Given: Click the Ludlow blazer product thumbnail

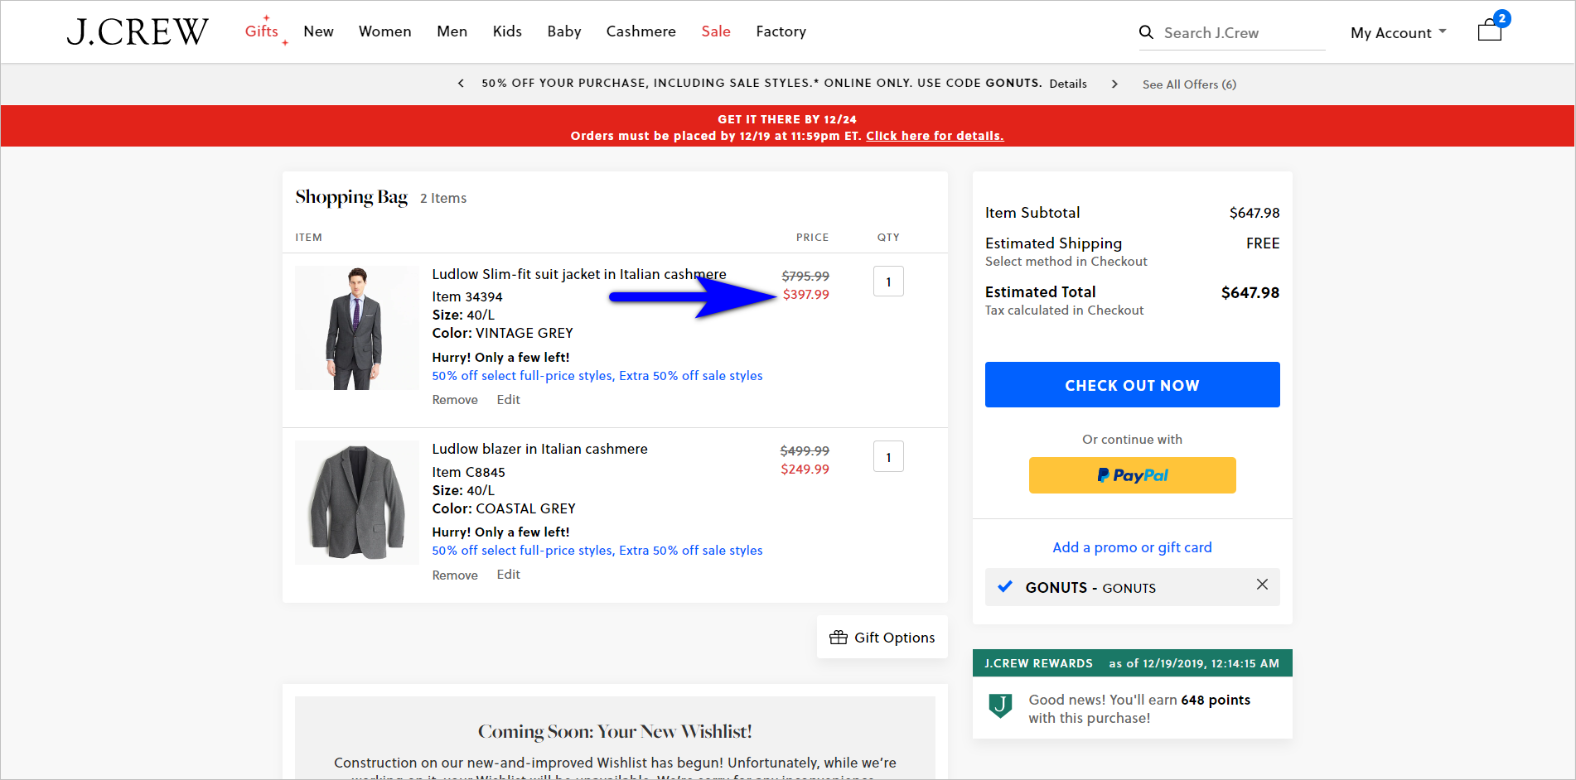Looking at the screenshot, I should (x=356, y=502).
